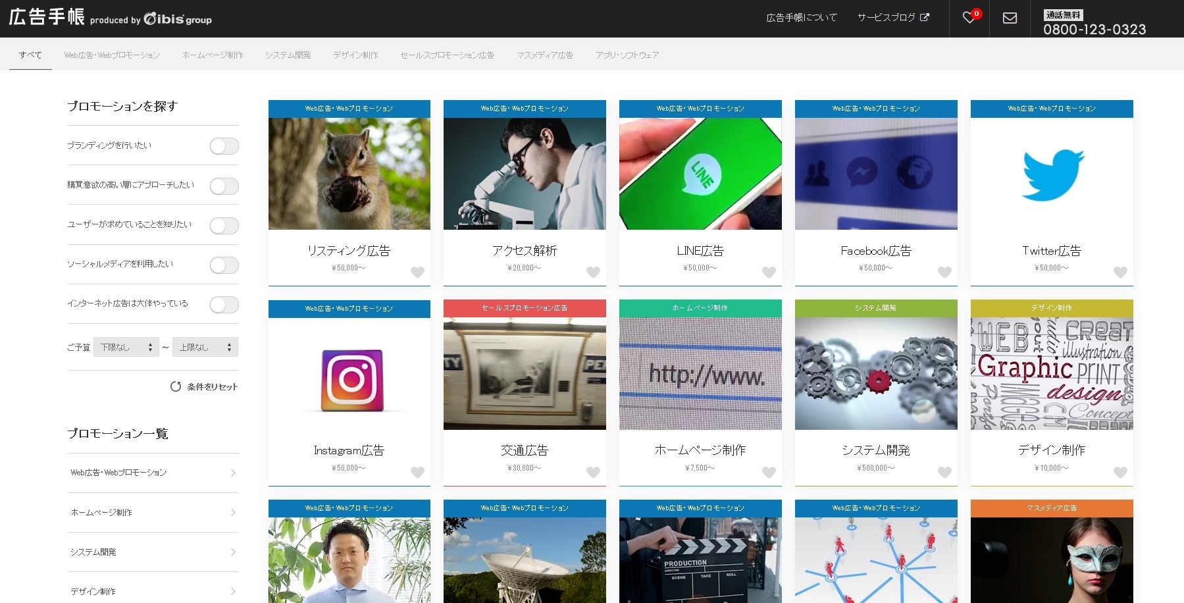Open the Facebook広告 thumbnail image
The image size is (1184, 603).
click(876, 174)
